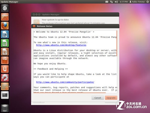Open Ubuntu One launcher icon
Screen dimensions: 150x113
click(5, 69)
